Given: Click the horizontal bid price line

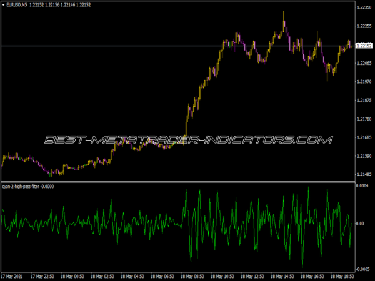Looking at the screenshot, I should [x=125, y=46].
